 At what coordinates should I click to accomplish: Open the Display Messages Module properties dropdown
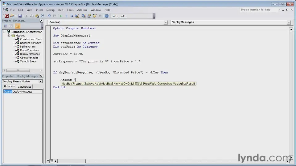(x=40, y=81)
